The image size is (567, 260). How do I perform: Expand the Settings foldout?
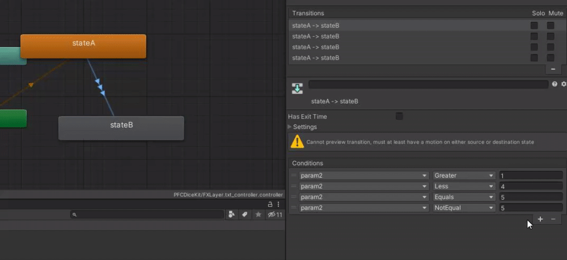tap(302, 127)
